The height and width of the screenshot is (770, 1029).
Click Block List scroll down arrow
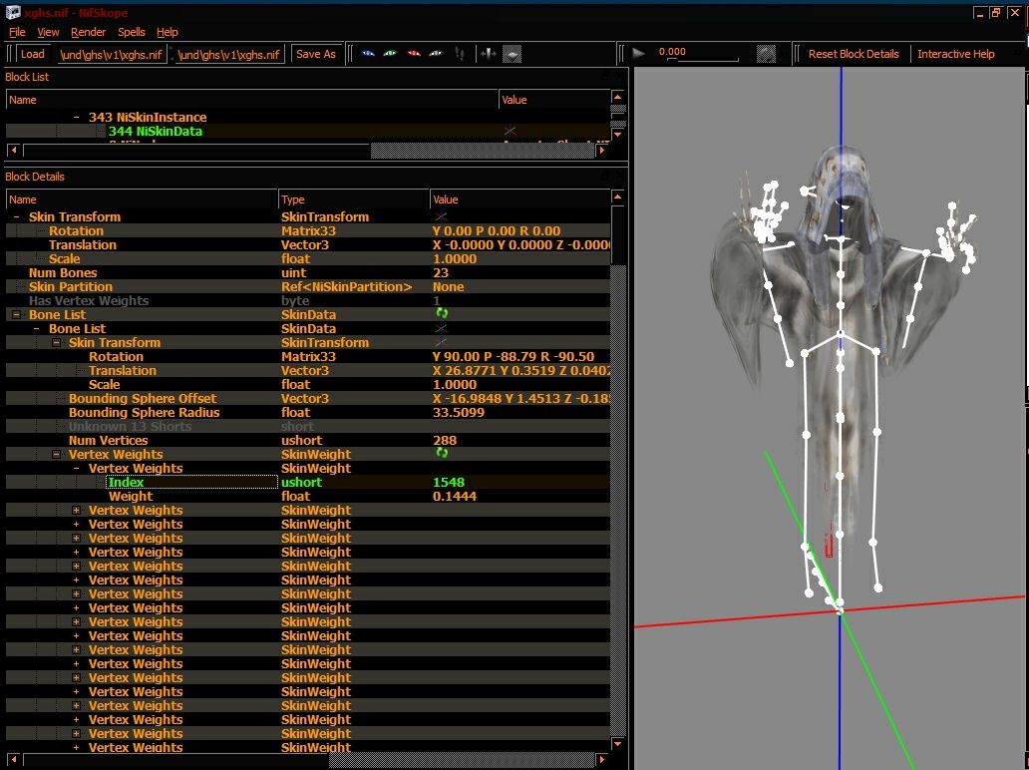click(x=617, y=134)
